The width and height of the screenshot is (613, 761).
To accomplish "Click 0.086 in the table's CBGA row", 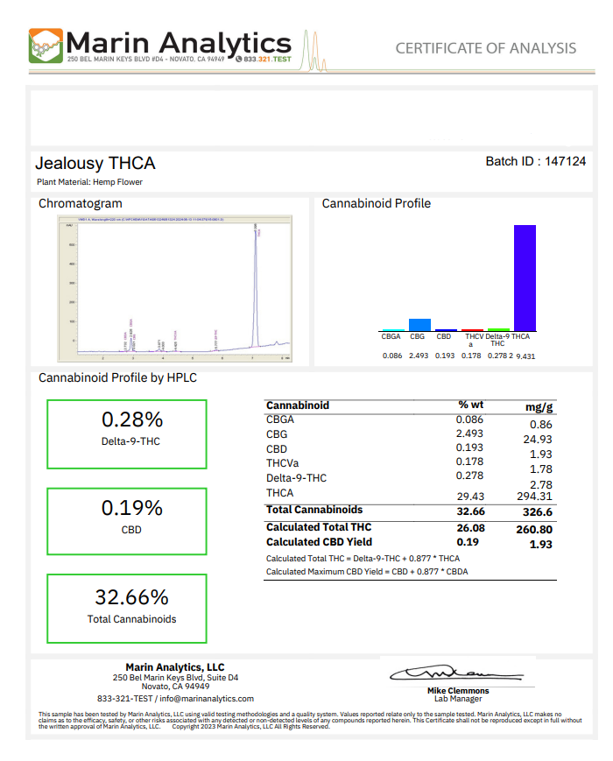I will [x=469, y=419].
